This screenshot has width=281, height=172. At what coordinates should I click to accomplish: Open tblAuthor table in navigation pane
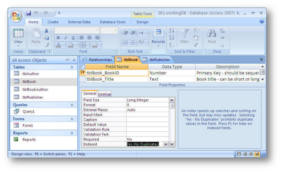click(x=31, y=74)
